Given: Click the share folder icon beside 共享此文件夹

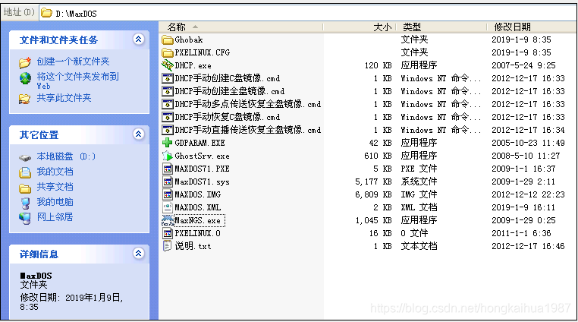Looking at the screenshot, I should [x=25, y=99].
